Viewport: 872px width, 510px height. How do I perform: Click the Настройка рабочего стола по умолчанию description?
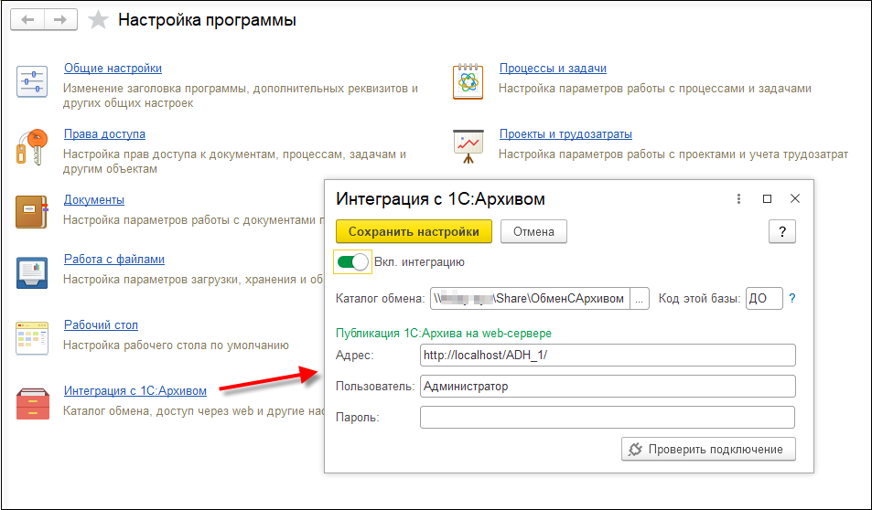coord(176,345)
